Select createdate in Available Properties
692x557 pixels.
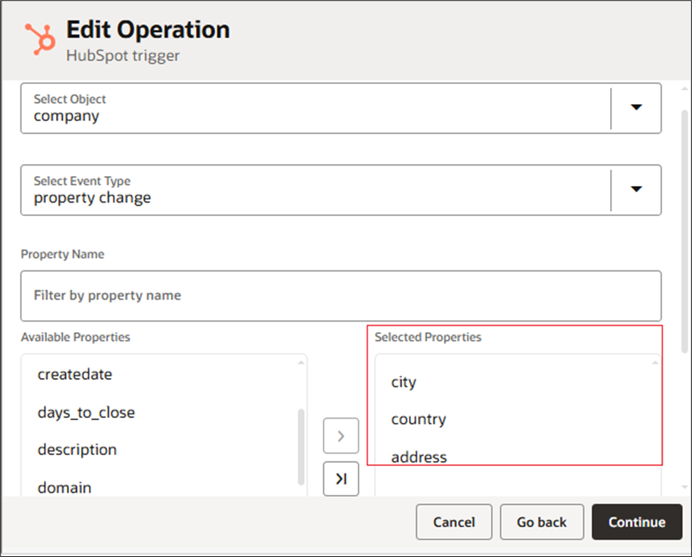pos(75,375)
